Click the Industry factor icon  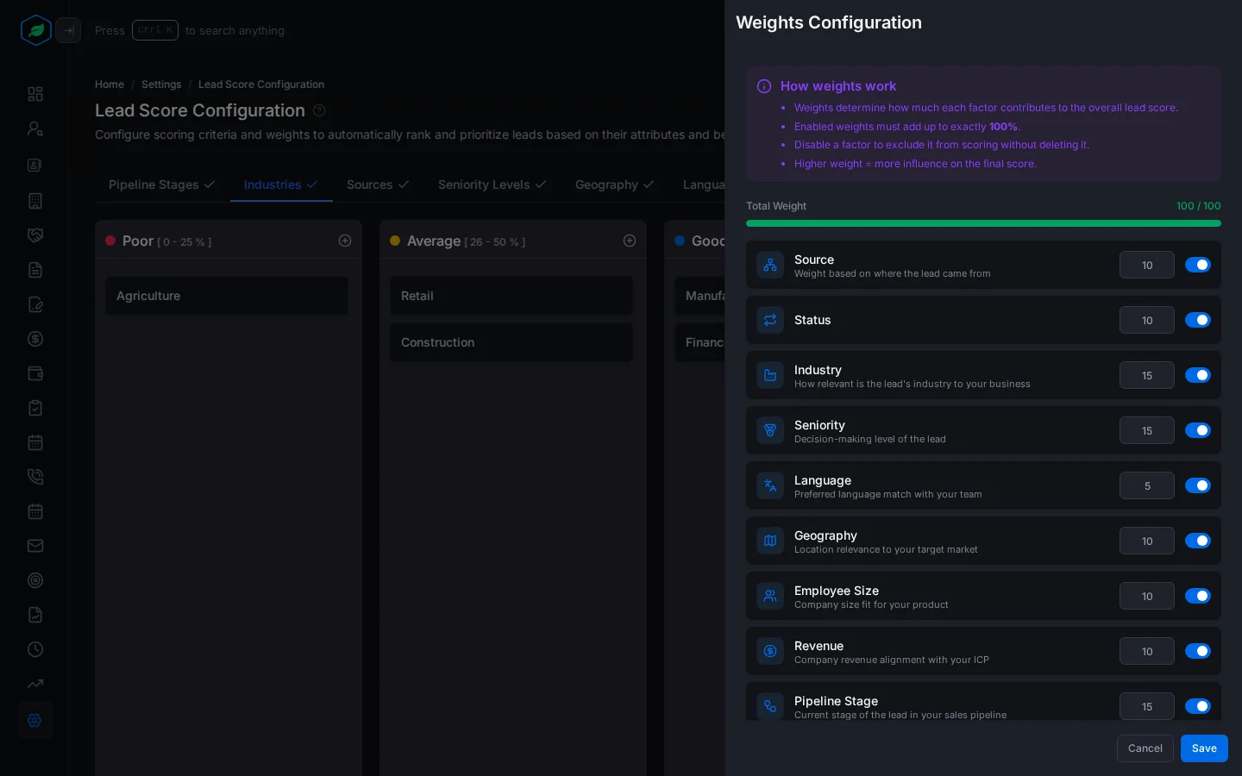(x=770, y=375)
